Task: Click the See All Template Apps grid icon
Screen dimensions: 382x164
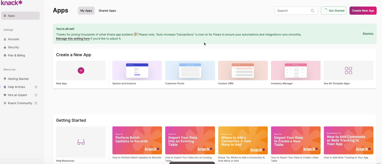Action: pyautogui.click(x=348, y=71)
